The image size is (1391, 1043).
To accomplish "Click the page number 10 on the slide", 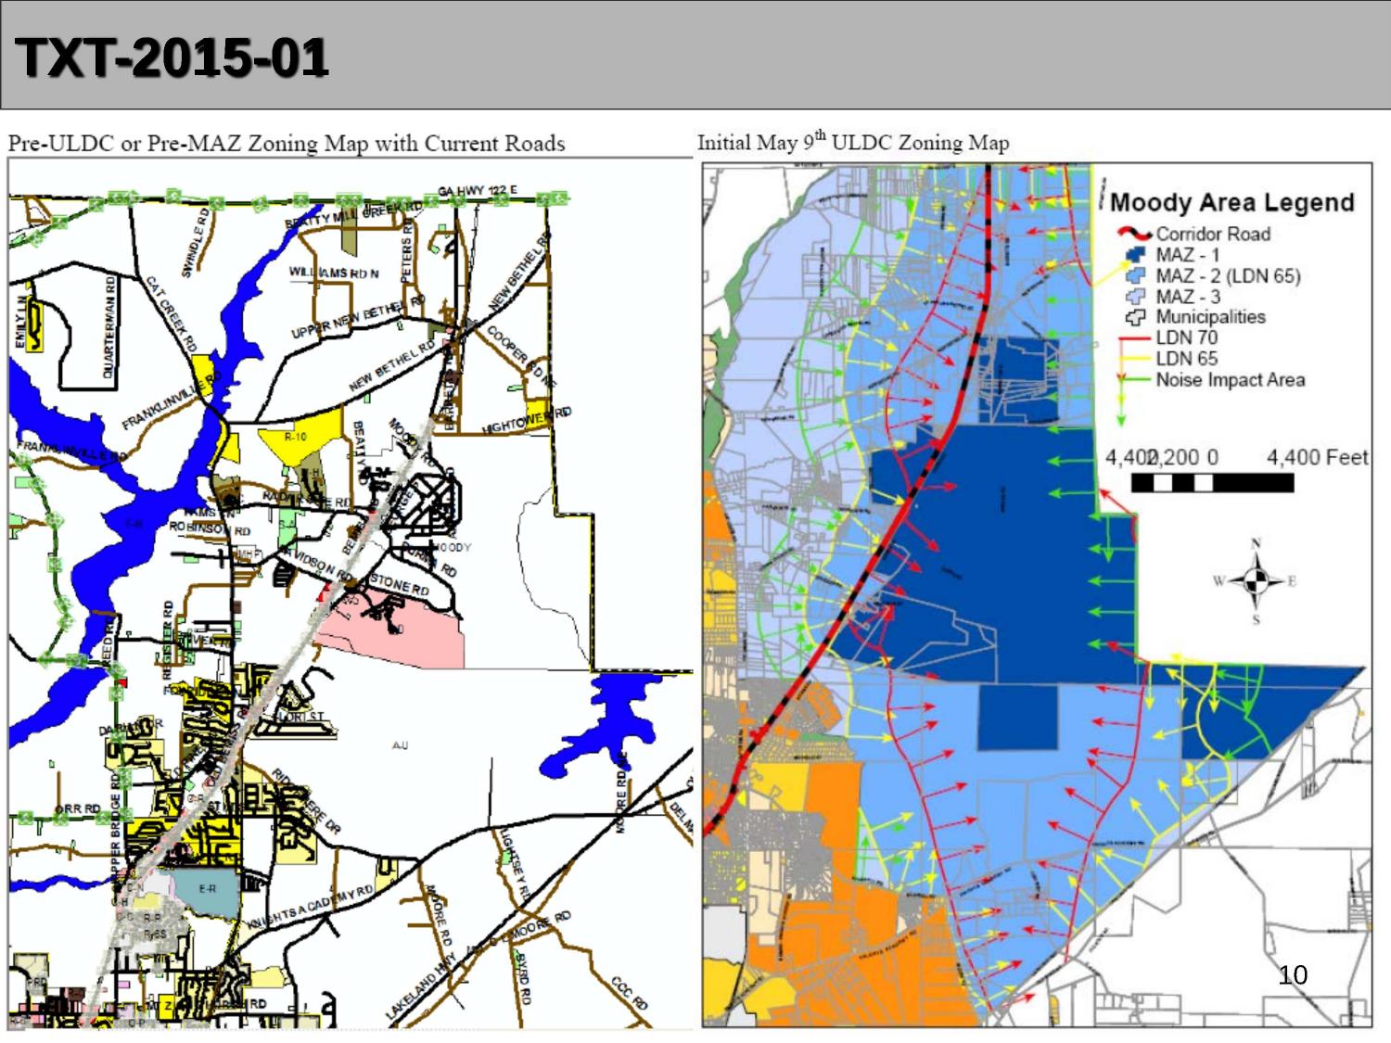I will [x=1292, y=975].
